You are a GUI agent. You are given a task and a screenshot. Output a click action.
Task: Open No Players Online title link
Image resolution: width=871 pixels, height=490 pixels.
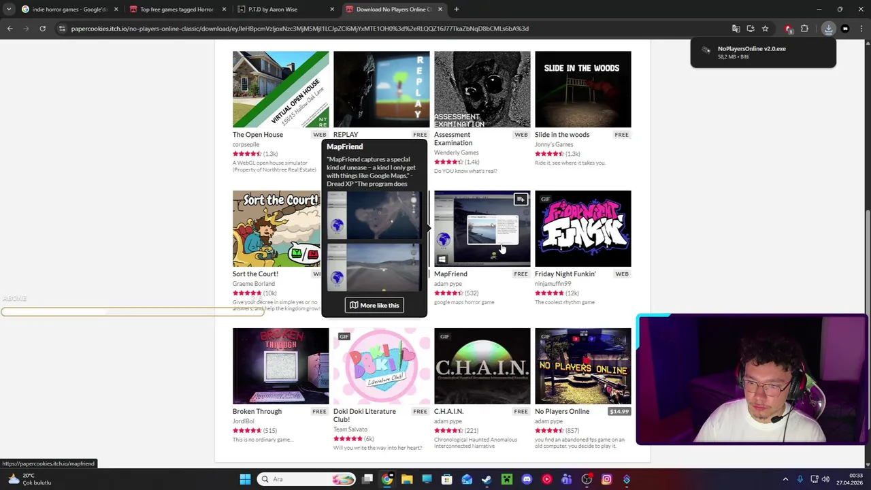click(x=561, y=411)
